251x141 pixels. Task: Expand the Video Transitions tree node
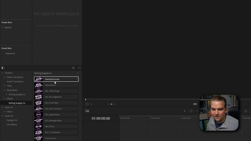click(4, 77)
